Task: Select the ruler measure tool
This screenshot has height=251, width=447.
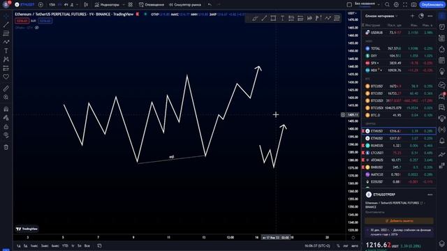Action: coord(6,89)
